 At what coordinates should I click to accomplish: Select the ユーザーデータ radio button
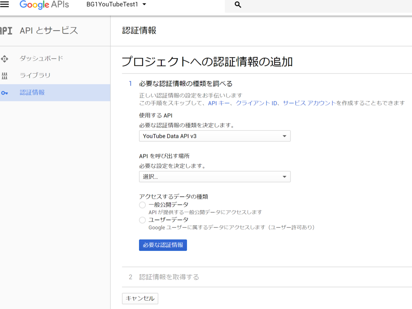tap(142, 220)
